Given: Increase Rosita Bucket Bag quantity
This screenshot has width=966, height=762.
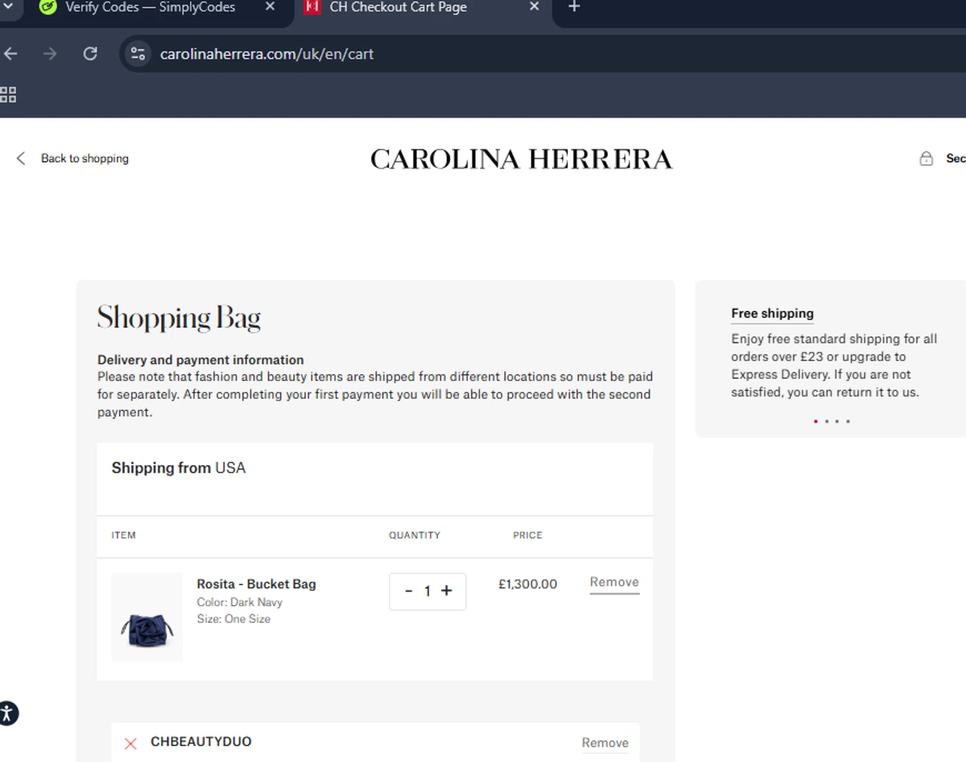Looking at the screenshot, I should tap(446, 590).
